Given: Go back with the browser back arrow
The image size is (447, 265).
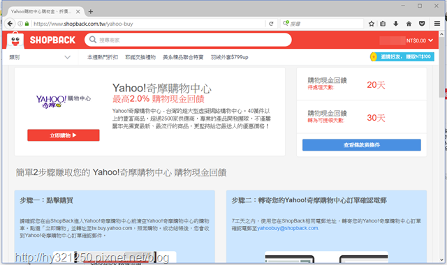Looking at the screenshot, I should coord(10,24).
